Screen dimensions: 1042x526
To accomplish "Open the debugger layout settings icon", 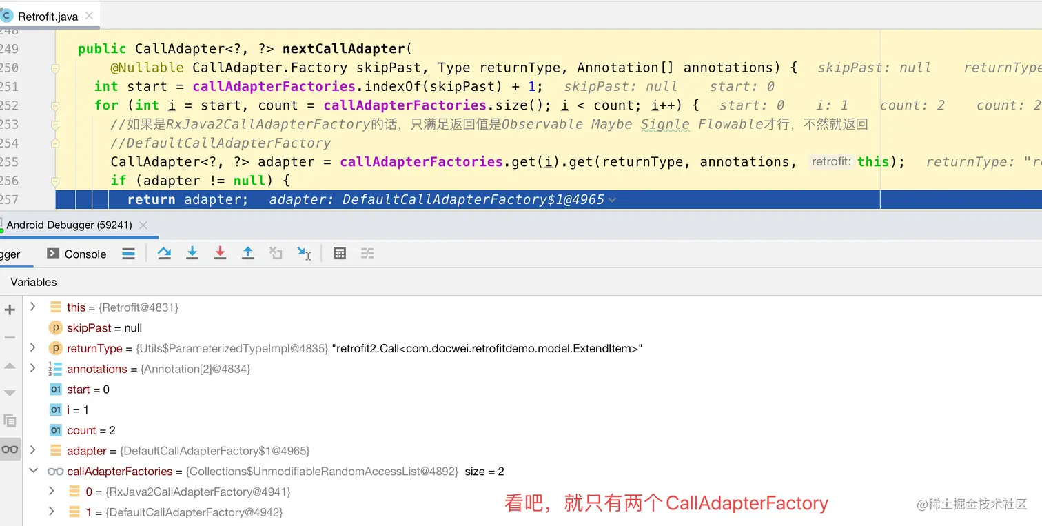I will pyautogui.click(x=128, y=254).
